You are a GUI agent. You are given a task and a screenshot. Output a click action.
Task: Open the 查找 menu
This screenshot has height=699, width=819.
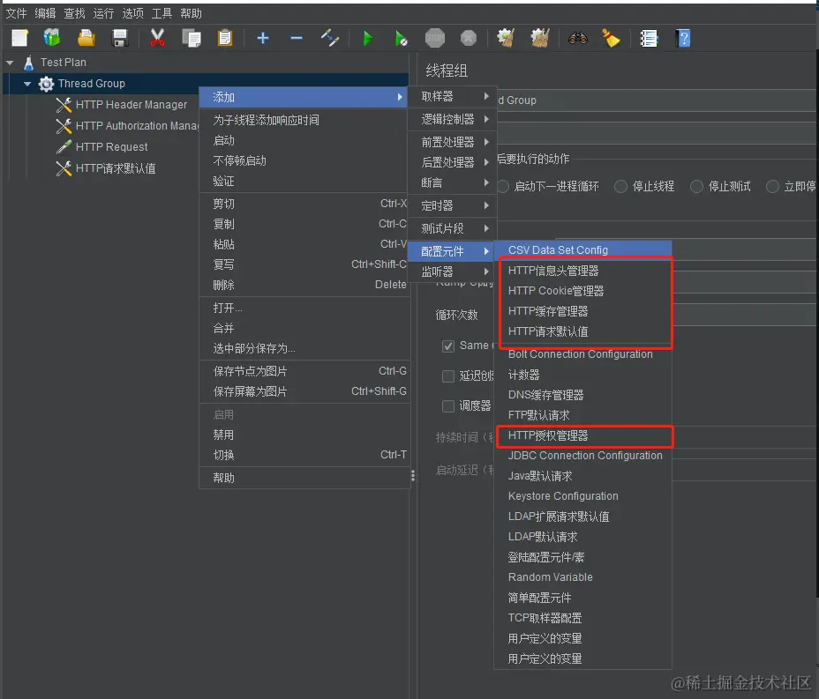point(74,13)
